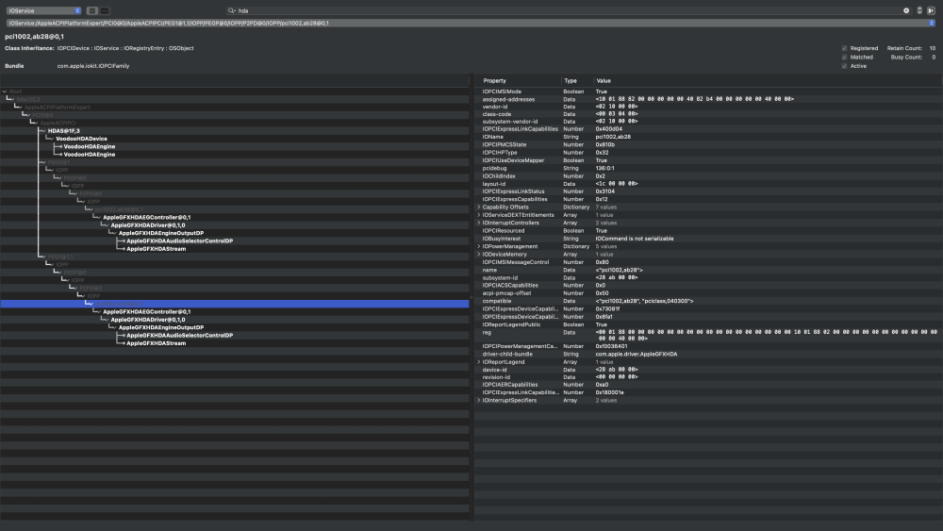The image size is (943, 531).
Task: Select the IOPCIResourced property row
Action: (x=708, y=230)
